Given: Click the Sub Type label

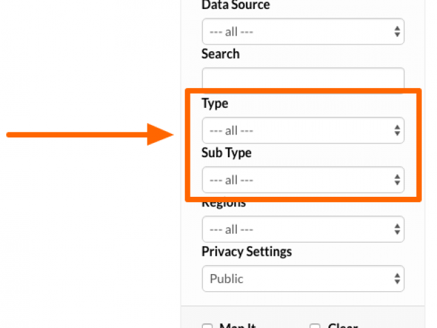Looking at the screenshot, I should (226, 153).
